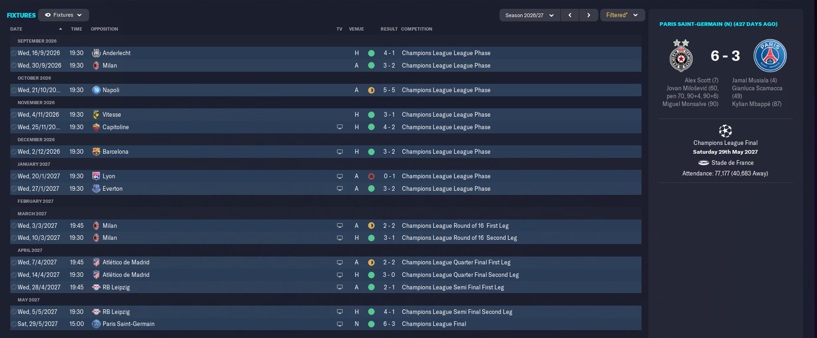Click the red loss indicator for Lyon match
The image size is (817, 338).
[x=371, y=176]
